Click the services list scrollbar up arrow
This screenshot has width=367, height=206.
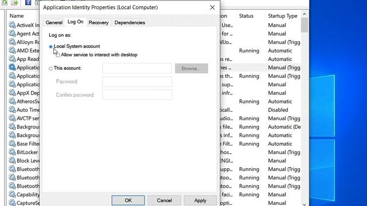(304, 14)
